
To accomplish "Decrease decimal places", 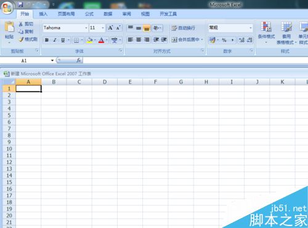I will (x=249, y=40).
